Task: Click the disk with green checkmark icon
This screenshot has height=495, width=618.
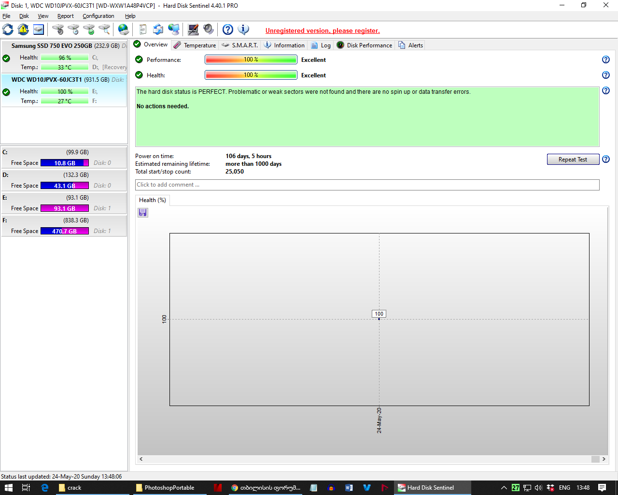Action: click(x=89, y=29)
